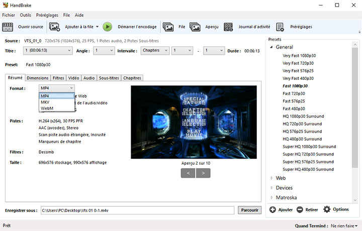Open the Journal d'activité icon
The image size is (362, 231).
tap(228, 27)
